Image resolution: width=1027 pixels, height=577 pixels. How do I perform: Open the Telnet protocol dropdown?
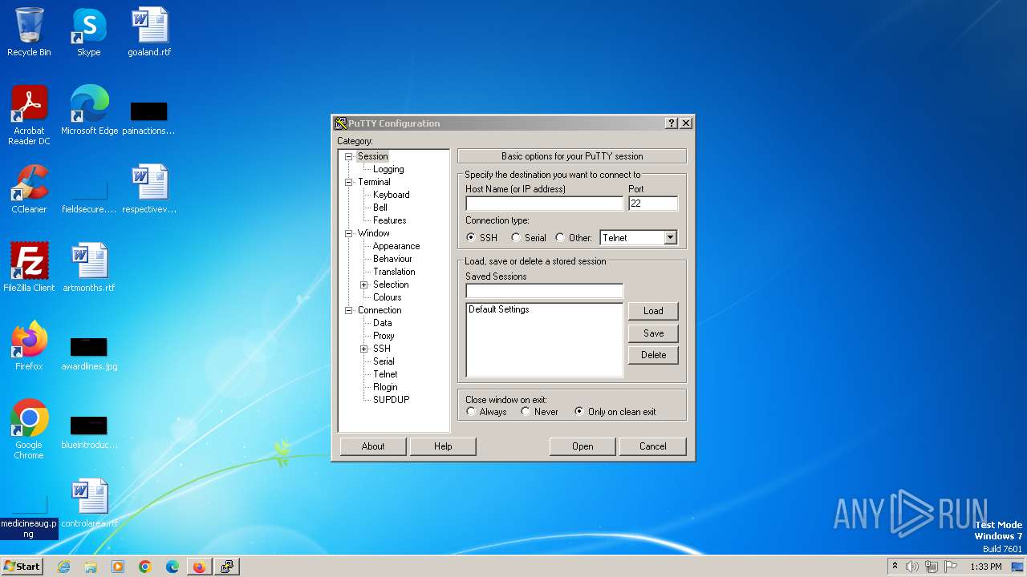coord(671,238)
